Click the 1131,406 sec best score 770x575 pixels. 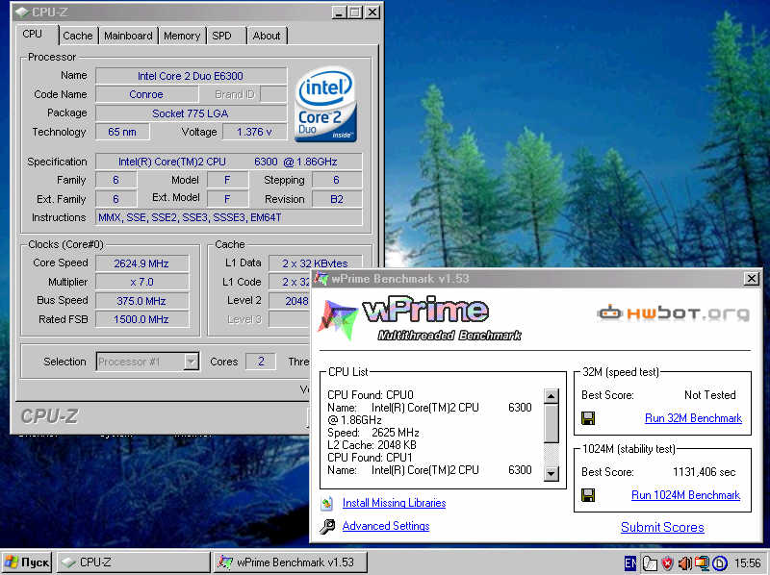704,472
